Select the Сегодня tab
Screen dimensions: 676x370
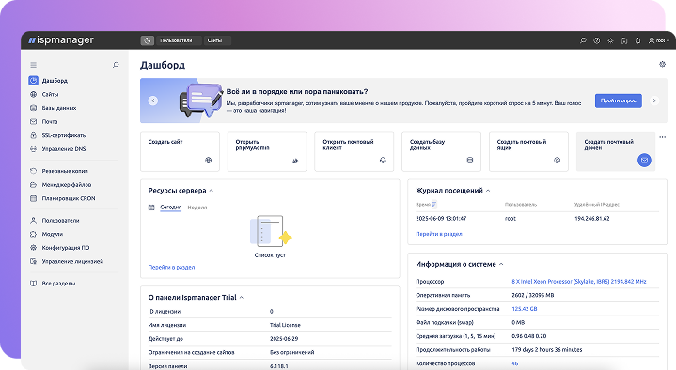171,208
